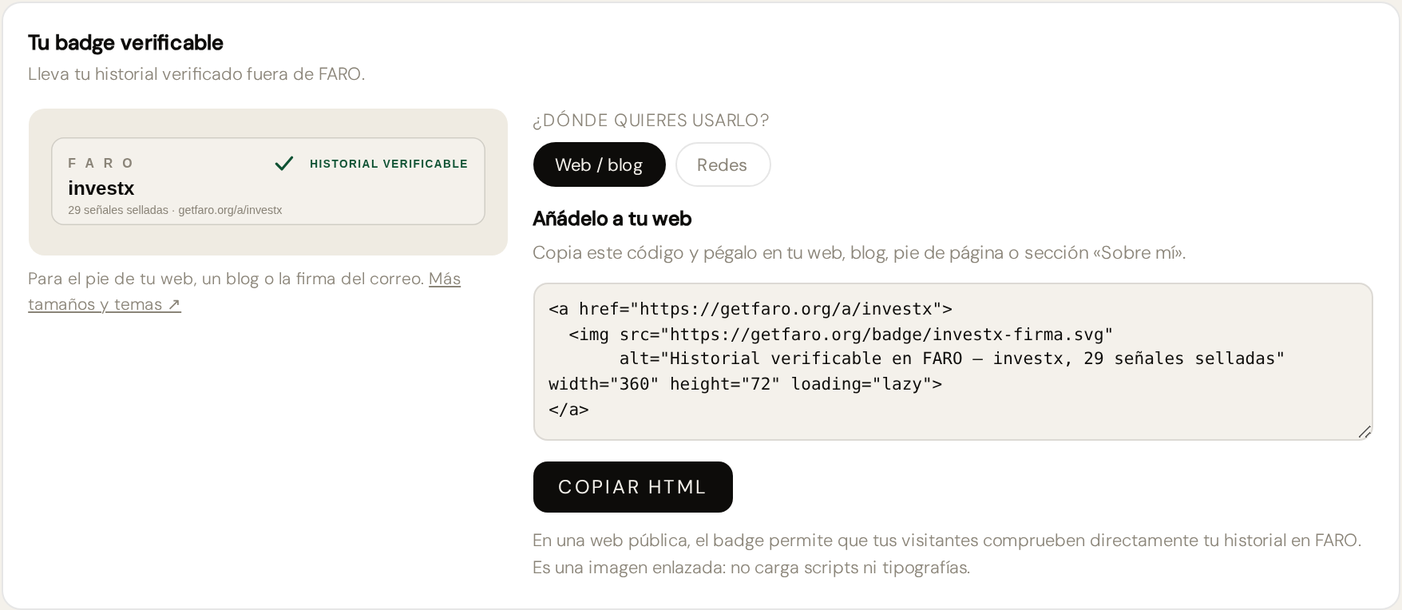Click the '¿DÓNDE QUIERES USARLO?' label
This screenshot has height=610, width=1402.
click(x=651, y=121)
